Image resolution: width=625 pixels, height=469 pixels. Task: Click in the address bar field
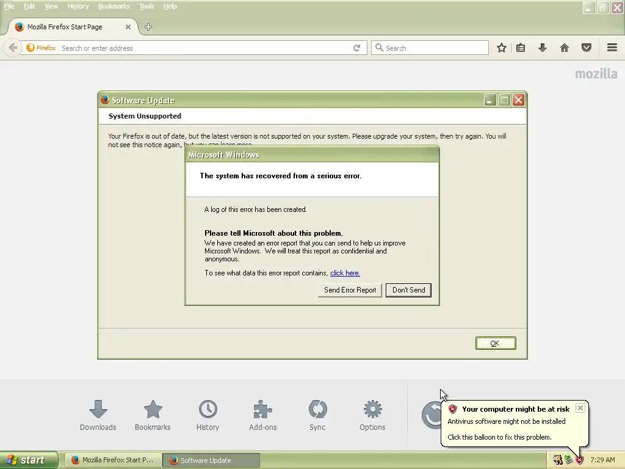204,48
